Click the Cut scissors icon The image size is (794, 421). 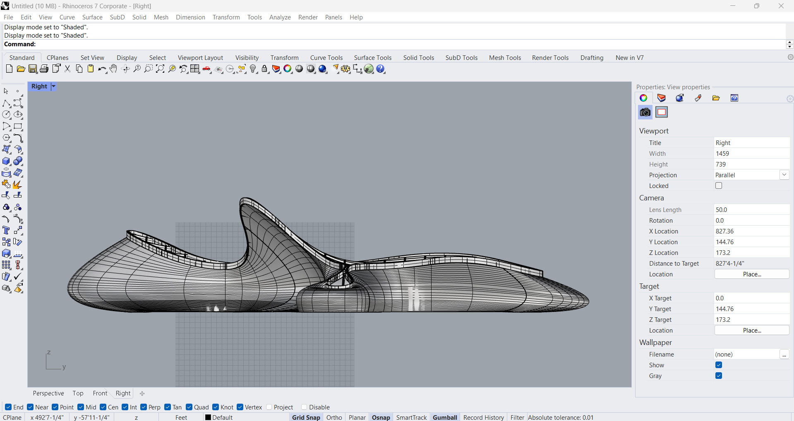67,69
